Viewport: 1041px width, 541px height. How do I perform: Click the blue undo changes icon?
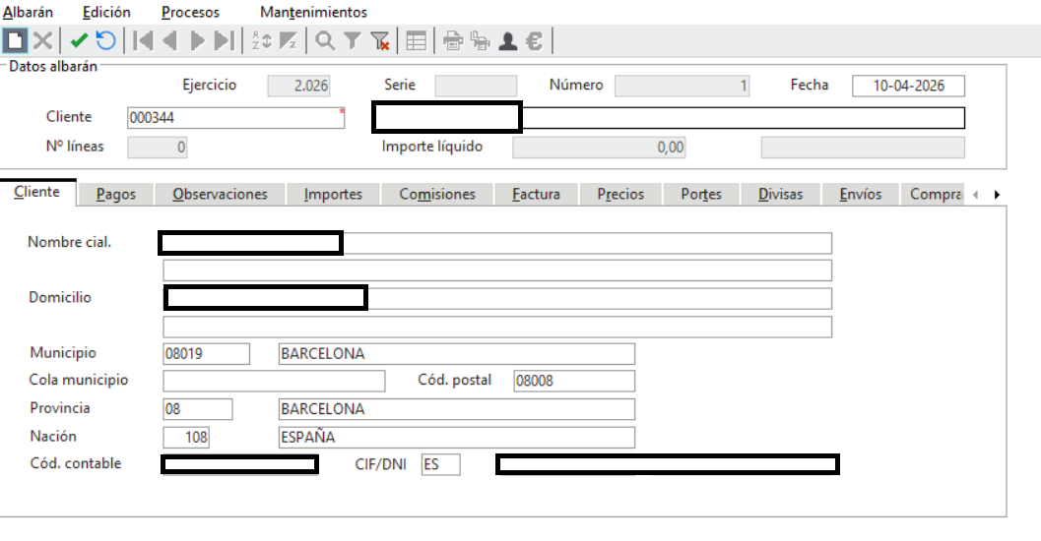click(x=105, y=40)
